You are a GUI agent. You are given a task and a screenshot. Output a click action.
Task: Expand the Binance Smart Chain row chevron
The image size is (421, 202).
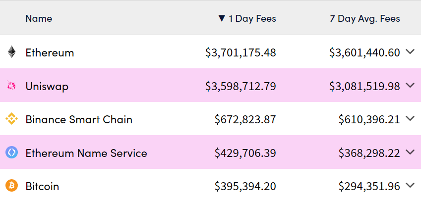pos(410,118)
